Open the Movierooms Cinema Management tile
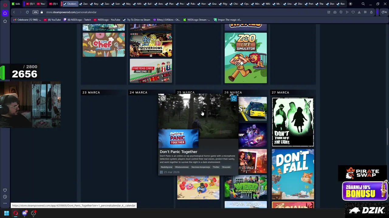Image resolution: width=389 pixels, height=218 pixels. (151, 45)
